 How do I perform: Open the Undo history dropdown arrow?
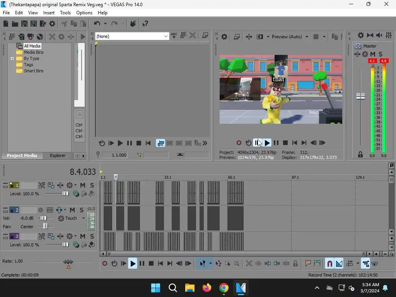coord(105,24)
